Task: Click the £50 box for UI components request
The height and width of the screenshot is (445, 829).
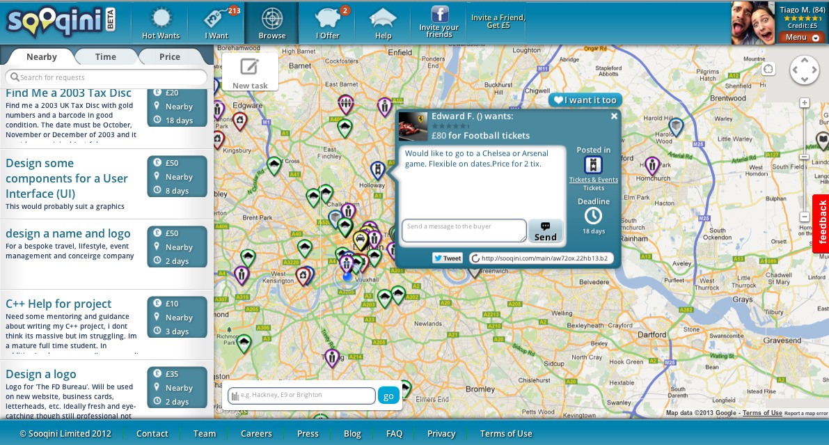Action: pyautogui.click(x=177, y=176)
